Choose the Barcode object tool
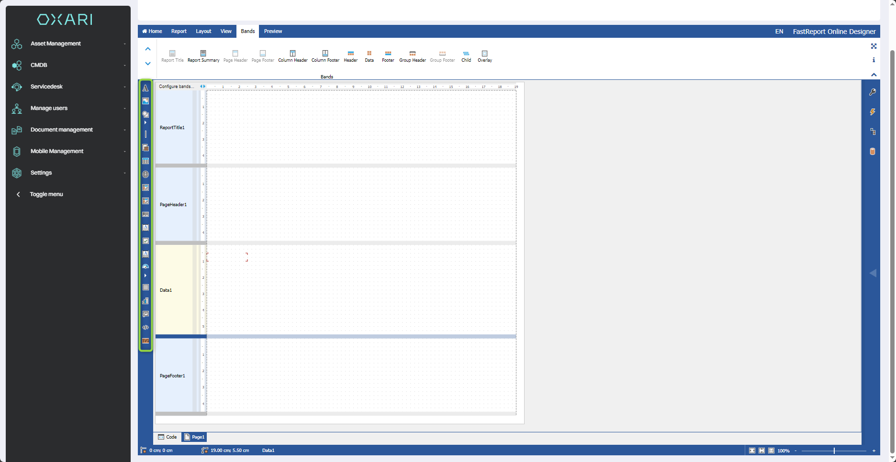 coord(146,214)
